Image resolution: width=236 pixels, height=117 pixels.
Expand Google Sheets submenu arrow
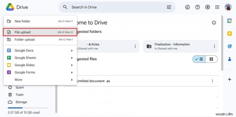[72, 58]
